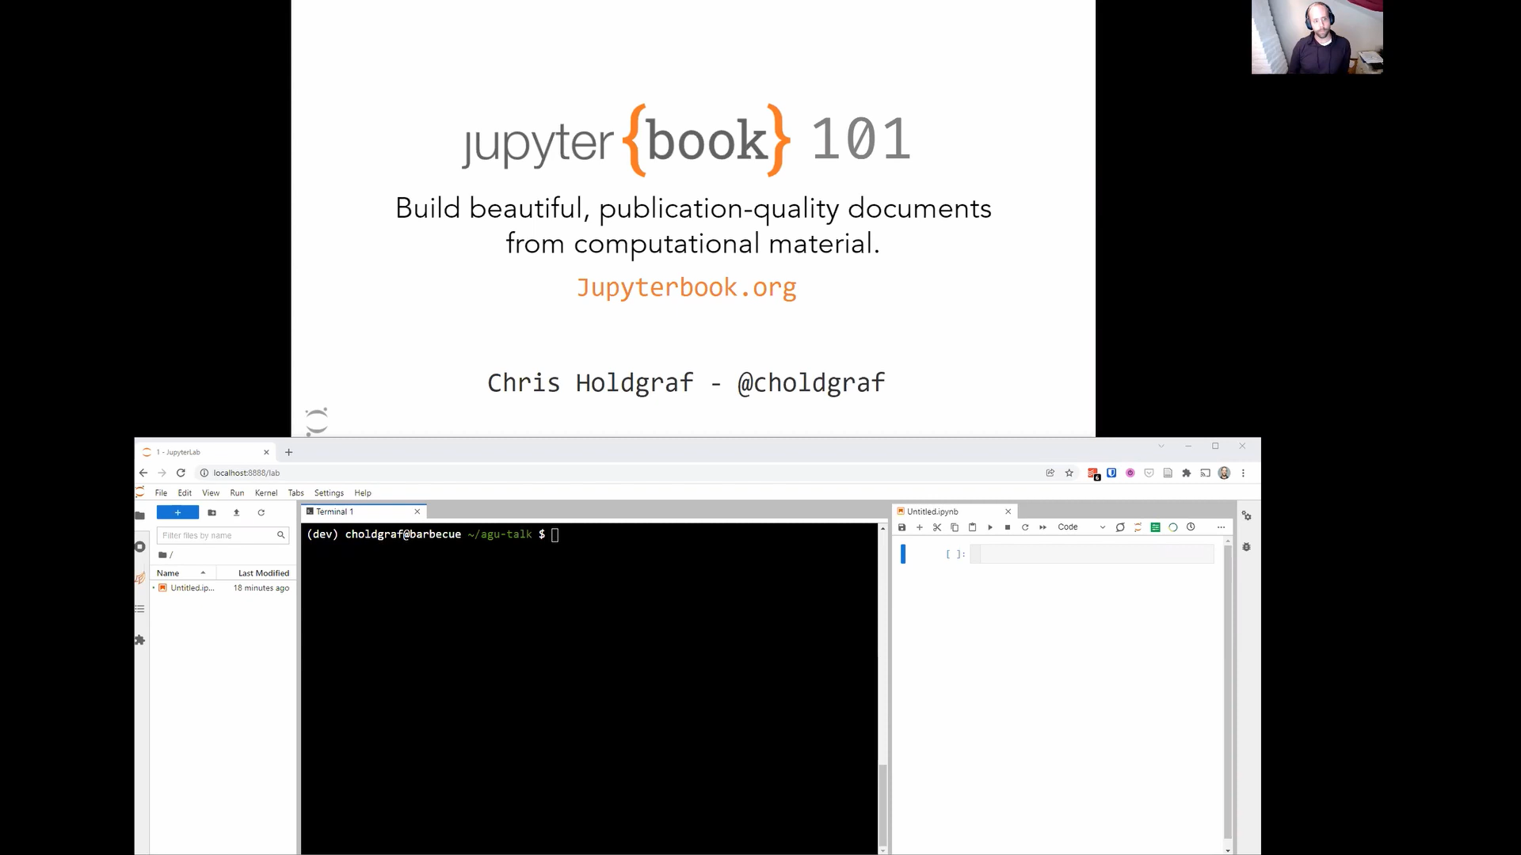Select the Kernel menu option
Screen dimensions: 1521x855
[x=266, y=492]
